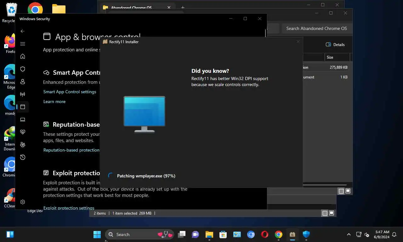The height and width of the screenshot is (242, 403).
Task: Go back using Windows Security back arrow
Action: (22, 31)
